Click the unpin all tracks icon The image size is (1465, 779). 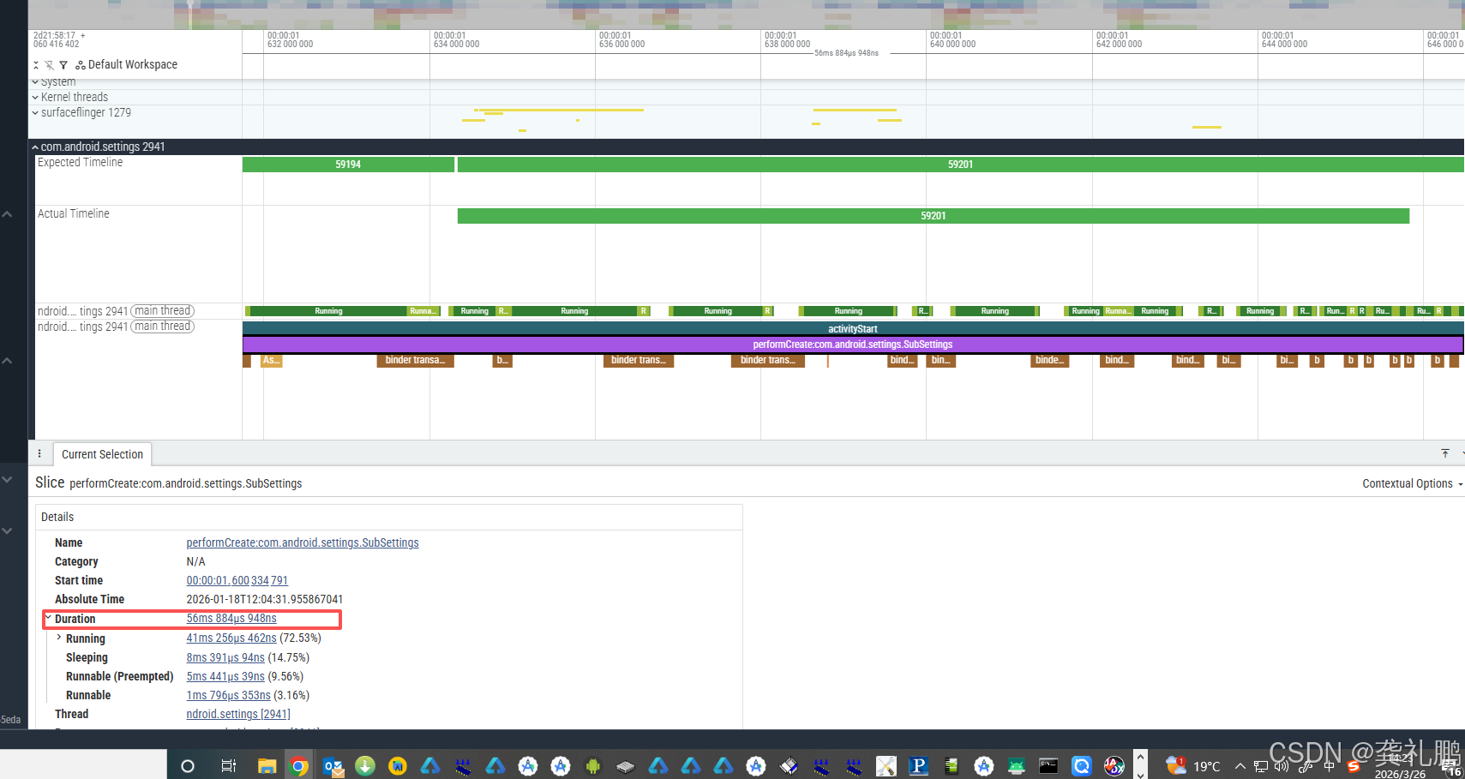pos(49,65)
